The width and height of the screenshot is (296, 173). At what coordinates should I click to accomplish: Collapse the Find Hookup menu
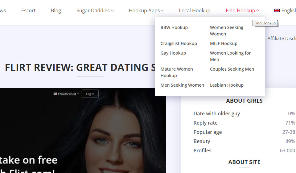[x=242, y=10]
